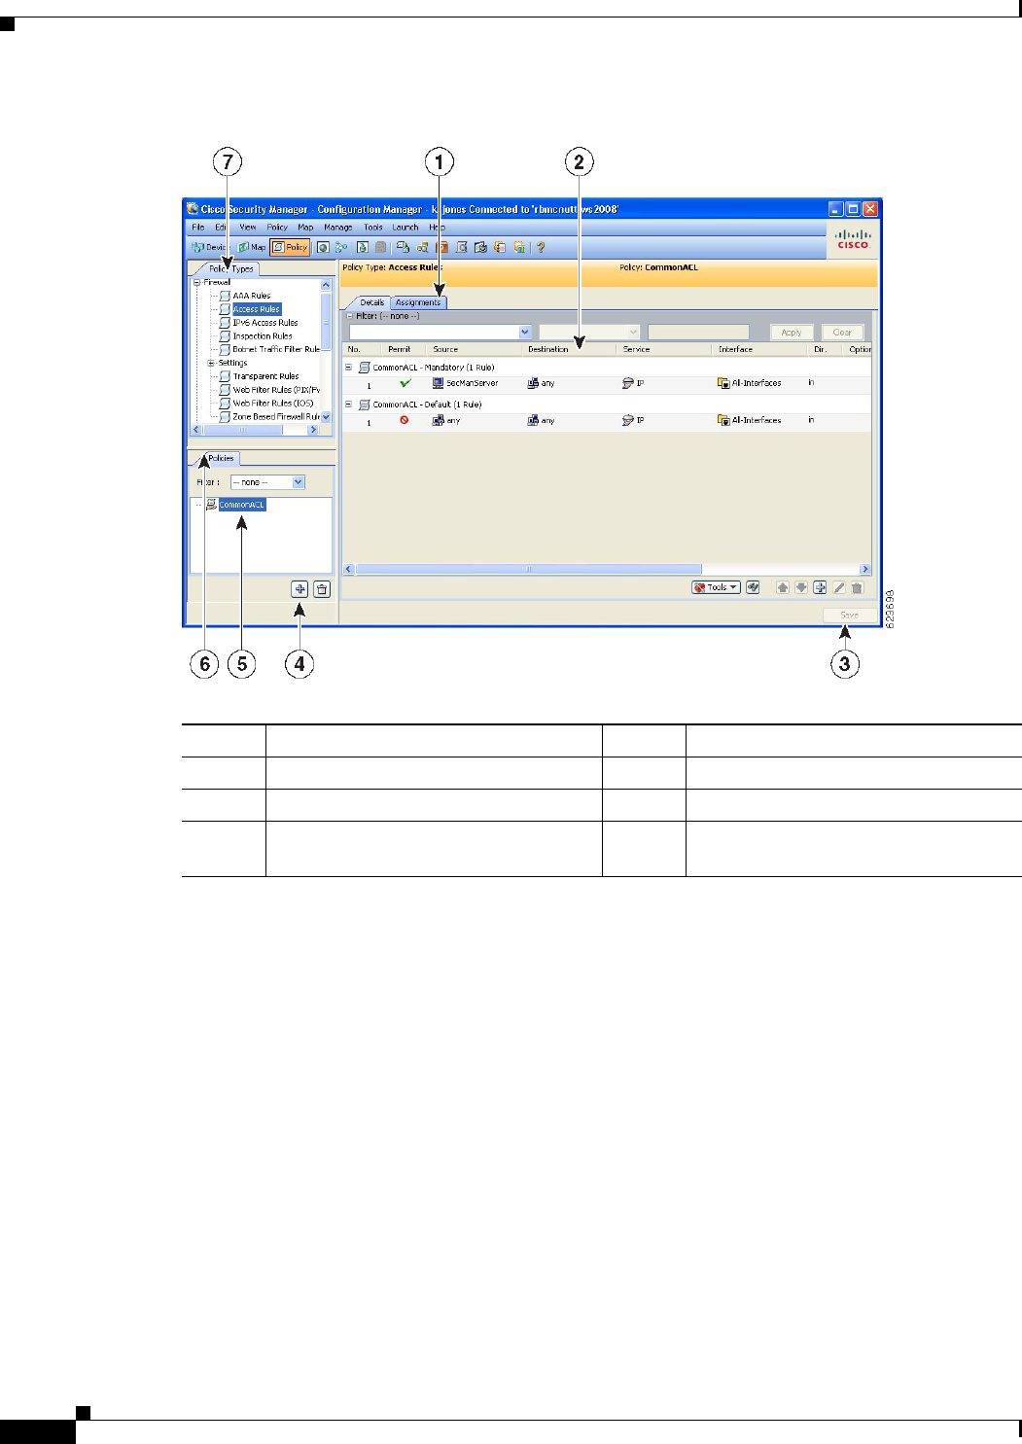Open the Map menu
The image size is (1022, 1444).
tap(305, 228)
